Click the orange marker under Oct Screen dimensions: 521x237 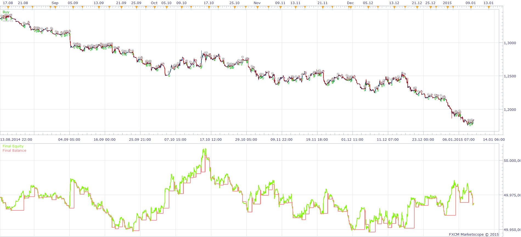tap(154, 7)
